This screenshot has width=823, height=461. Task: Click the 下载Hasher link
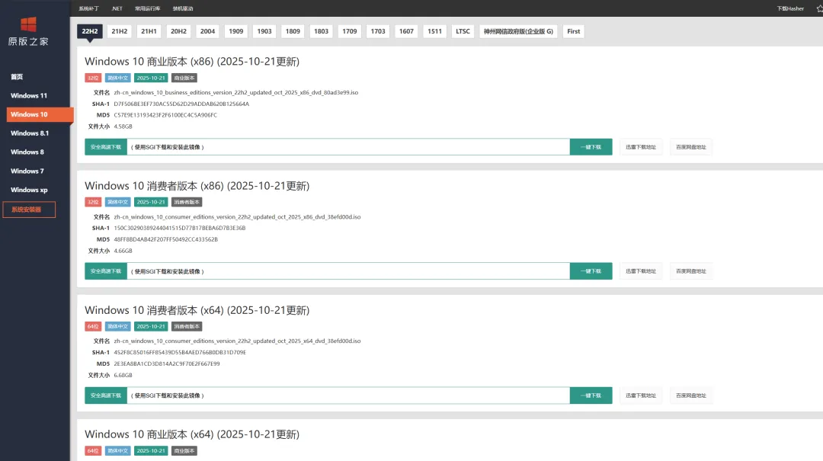790,8
